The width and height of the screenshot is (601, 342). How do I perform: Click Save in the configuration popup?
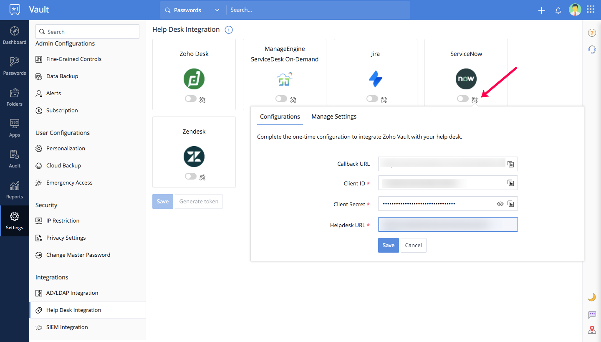388,245
